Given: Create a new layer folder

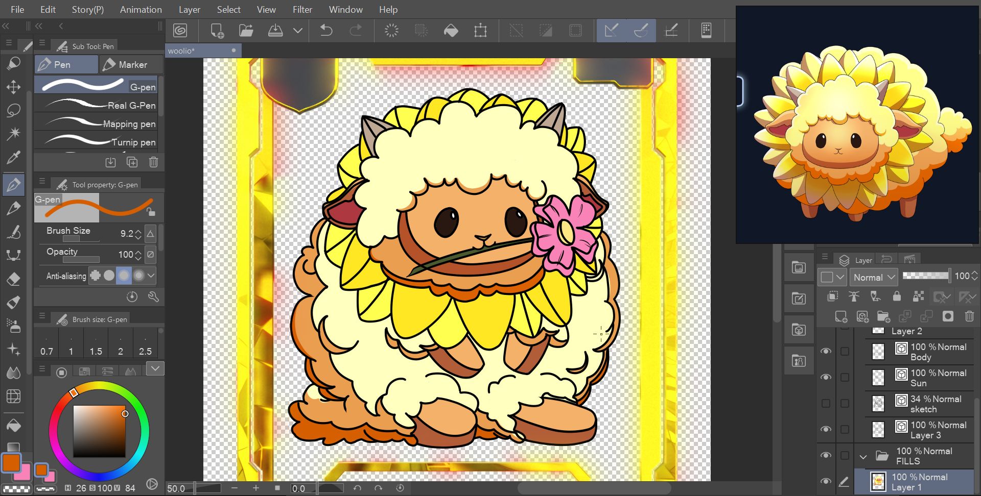Looking at the screenshot, I should (883, 316).
